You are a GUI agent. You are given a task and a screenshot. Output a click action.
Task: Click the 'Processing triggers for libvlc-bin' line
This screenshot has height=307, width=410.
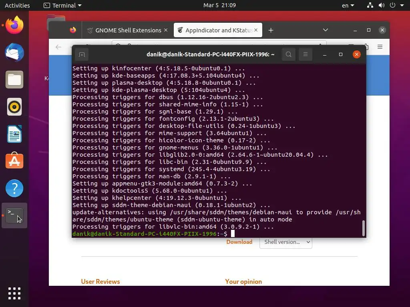click(173, 227)
